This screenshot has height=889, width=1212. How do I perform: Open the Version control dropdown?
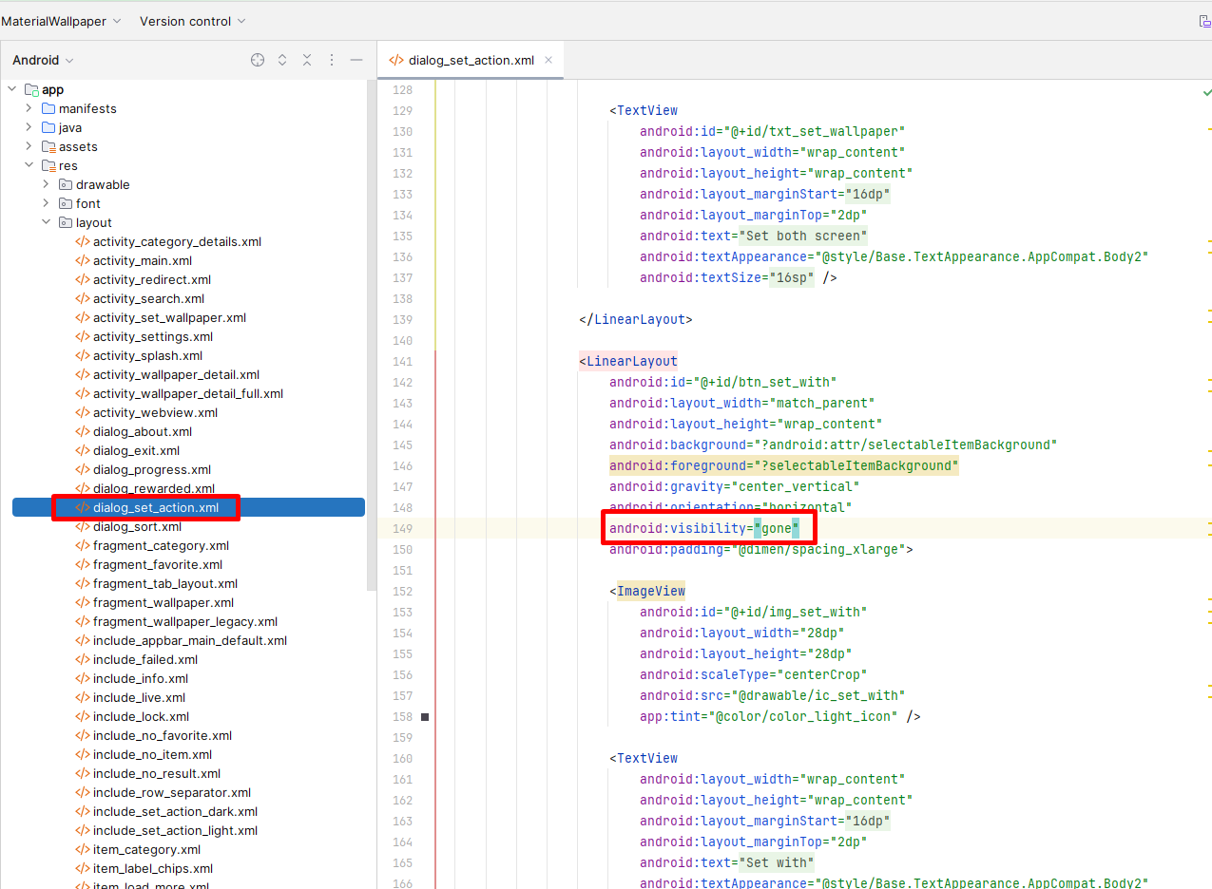(193, 21)
